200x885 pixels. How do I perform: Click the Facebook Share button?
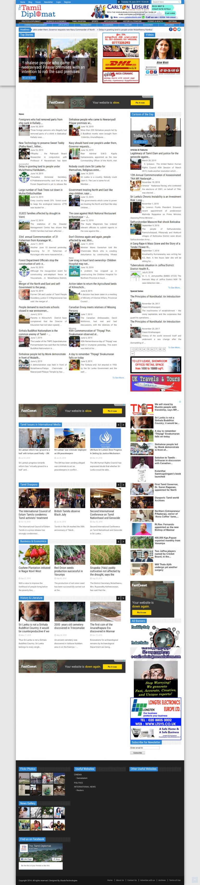[57, 859]
